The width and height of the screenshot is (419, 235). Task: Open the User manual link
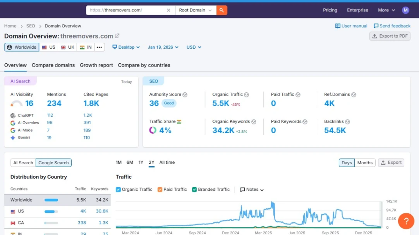pos(351,26)
